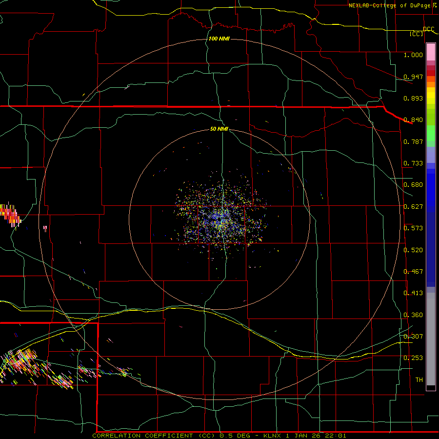Click the 0.573 legend value
Screen dimensions: 439x439
click(x=413, y=228)
